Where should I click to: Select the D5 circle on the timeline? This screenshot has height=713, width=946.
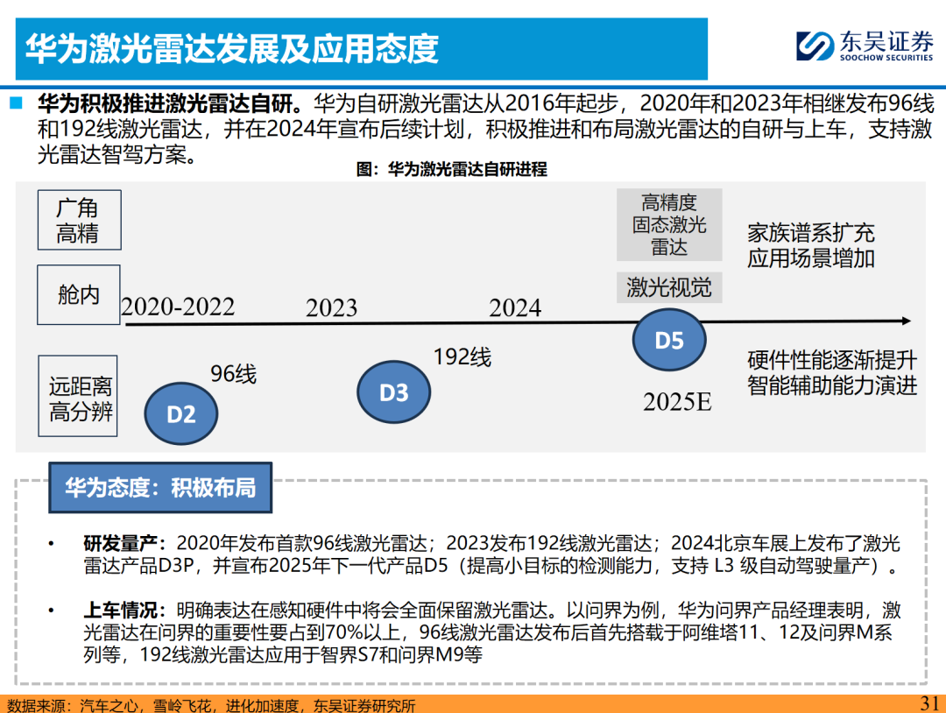669,340
